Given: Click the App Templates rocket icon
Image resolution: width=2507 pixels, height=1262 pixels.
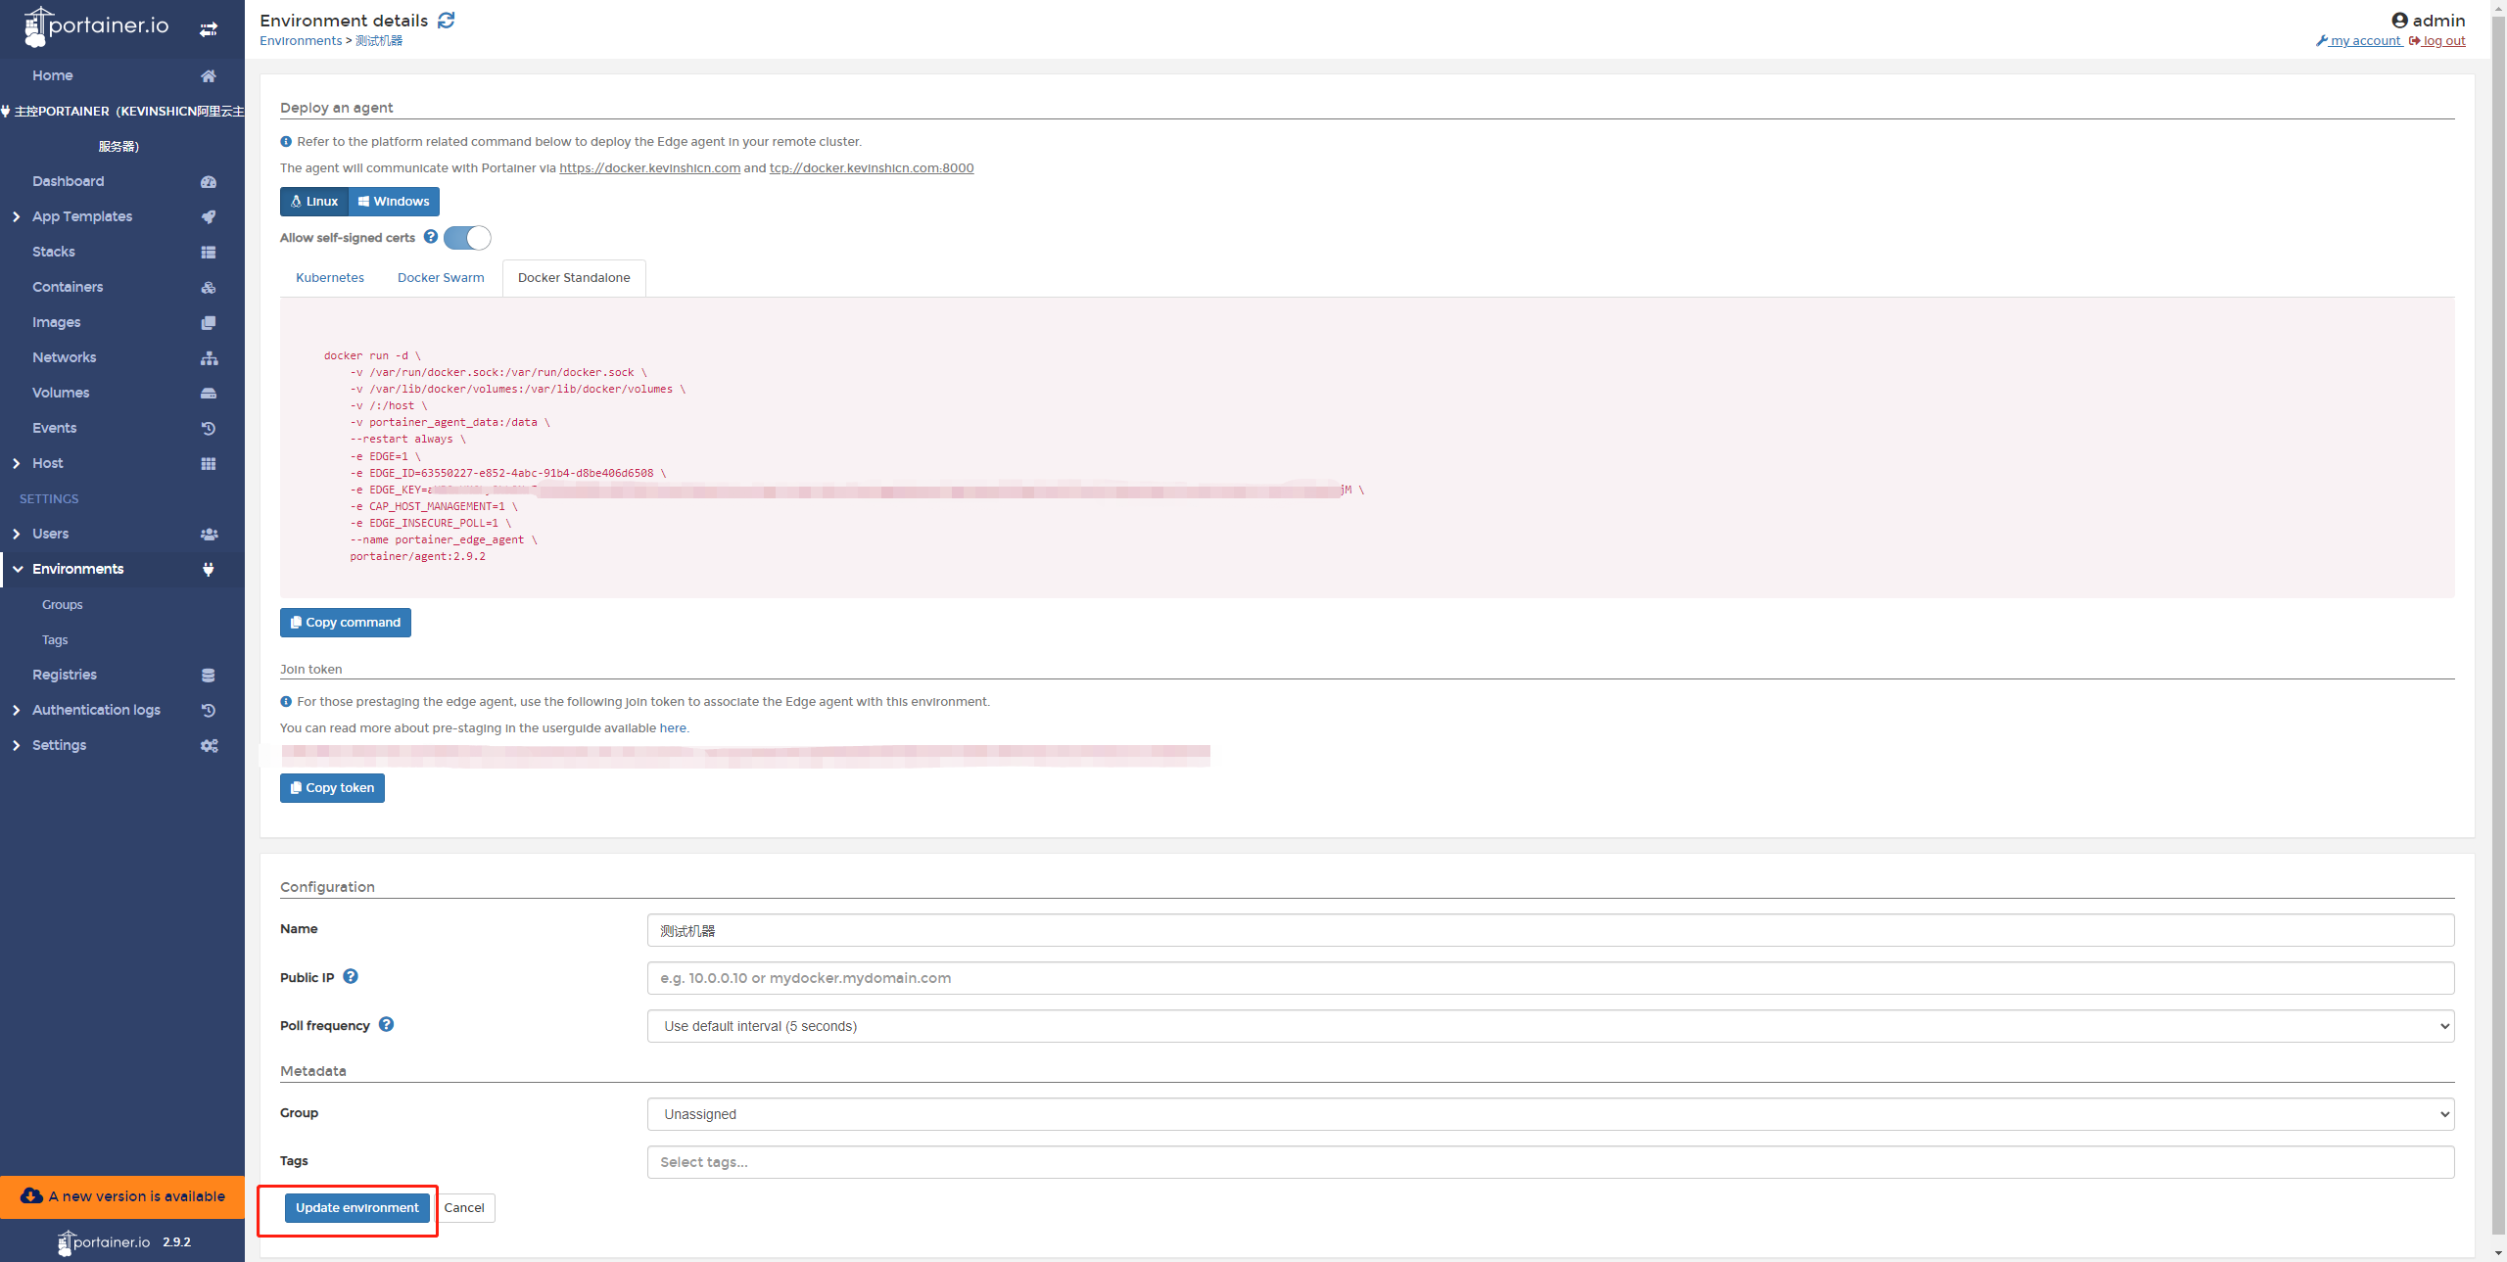Looking at the screenshot, I should [x=209, y=216].
